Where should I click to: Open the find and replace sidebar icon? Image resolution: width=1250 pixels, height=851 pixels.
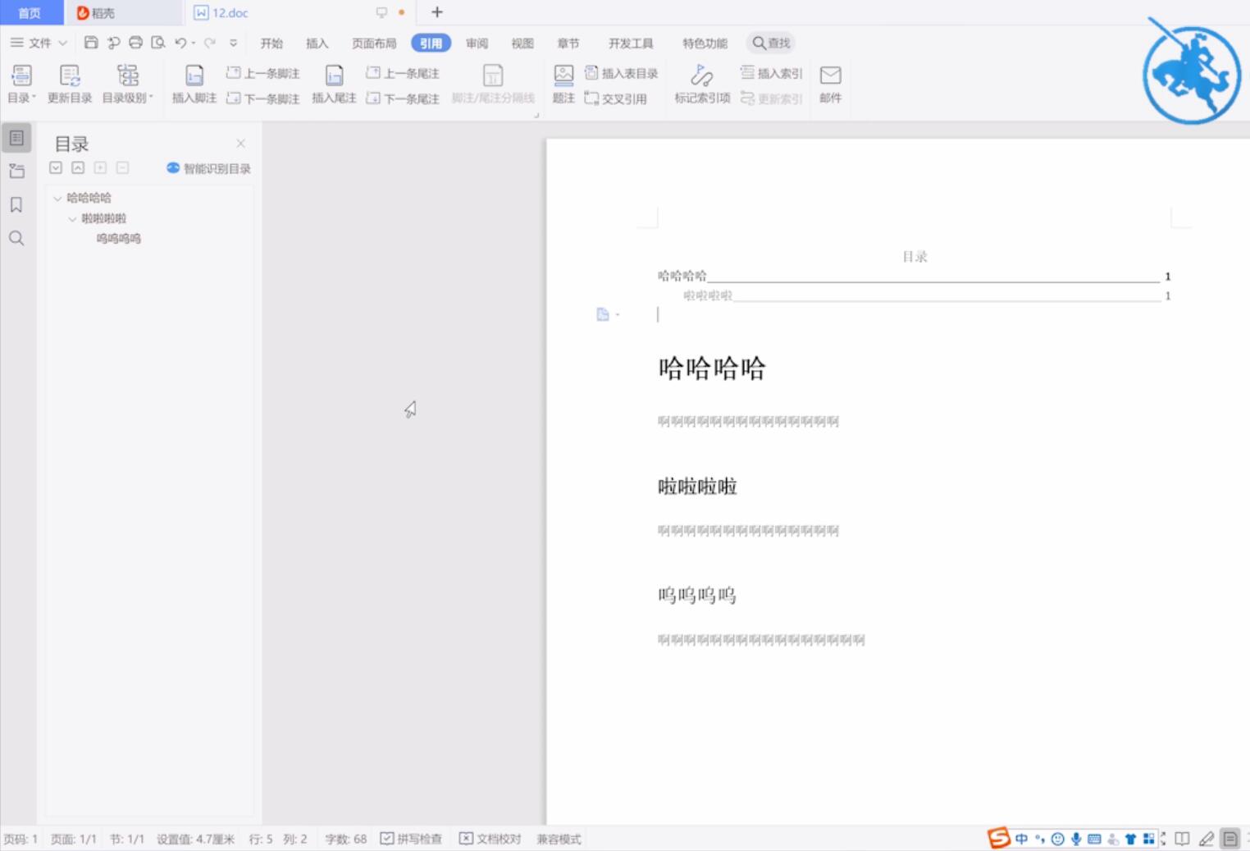[x=16, y=238]
